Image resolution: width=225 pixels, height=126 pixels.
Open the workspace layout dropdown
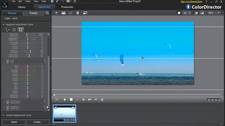coord(69,1)
